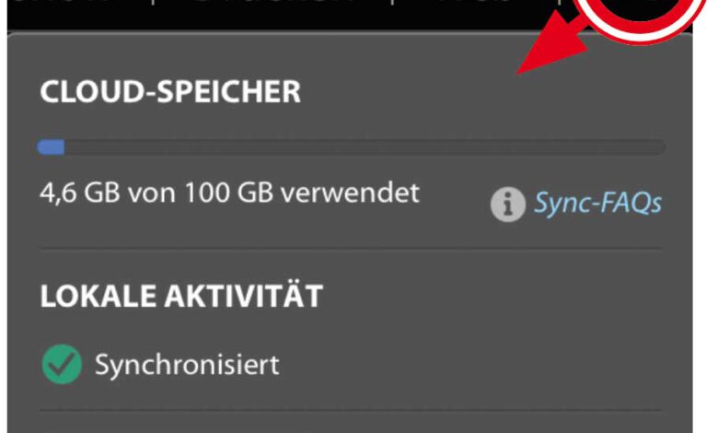Click the blue filled part of storage bar

click(x=51, y=146)
